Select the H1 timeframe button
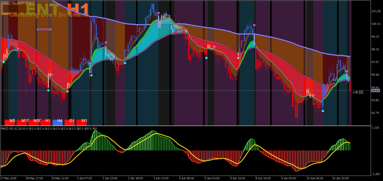 [45, 122]
